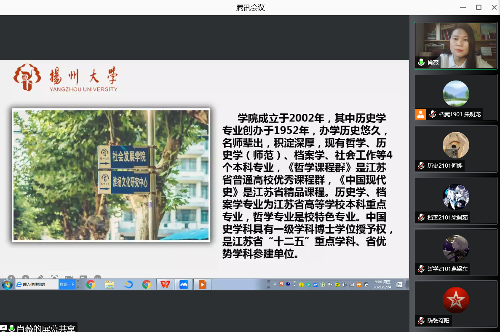The image size is (500, 332).
Task: Open the Tencent Meeting icon in shared taskbar
Action: pos(184,285)
